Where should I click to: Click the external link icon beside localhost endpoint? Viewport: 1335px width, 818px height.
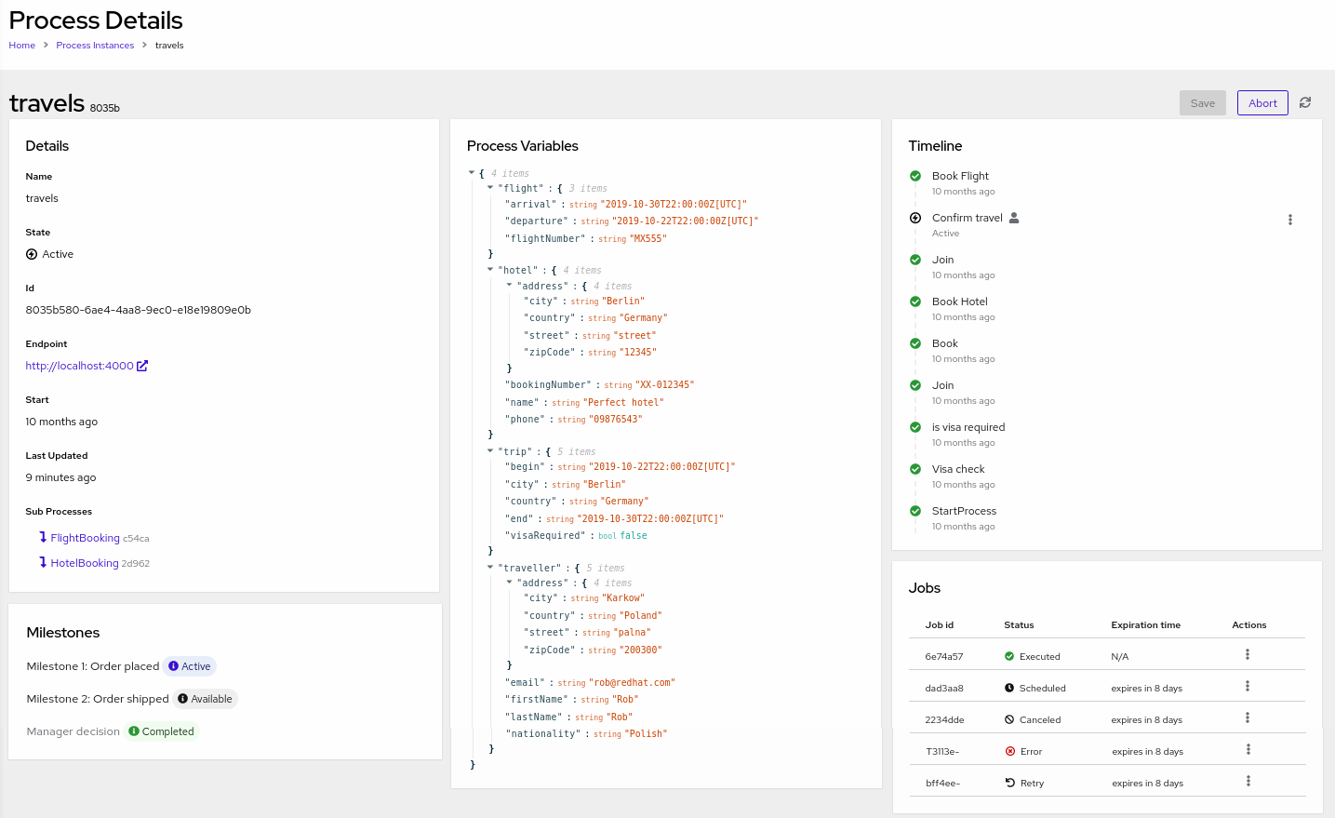click(x=142, y=366)
